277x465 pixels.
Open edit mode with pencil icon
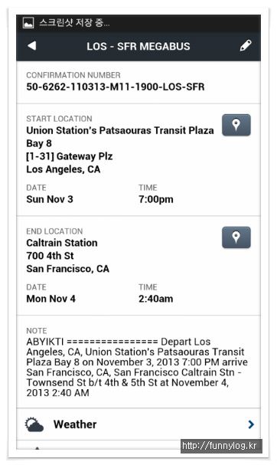pos(246,46)
